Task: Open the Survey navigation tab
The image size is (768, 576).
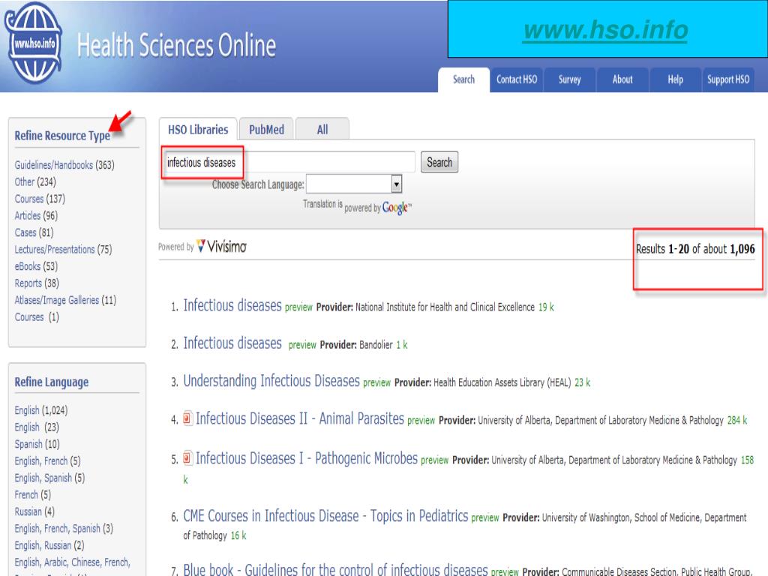Action: (x=570, y=79)
